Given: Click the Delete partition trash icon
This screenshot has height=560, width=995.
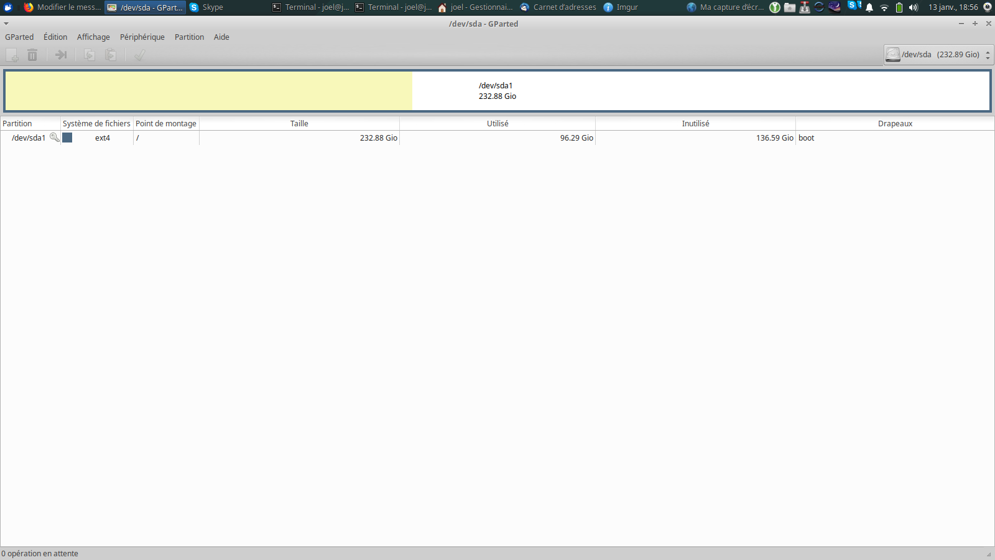Looking at the screenshot, I should [x=32, y=55].
